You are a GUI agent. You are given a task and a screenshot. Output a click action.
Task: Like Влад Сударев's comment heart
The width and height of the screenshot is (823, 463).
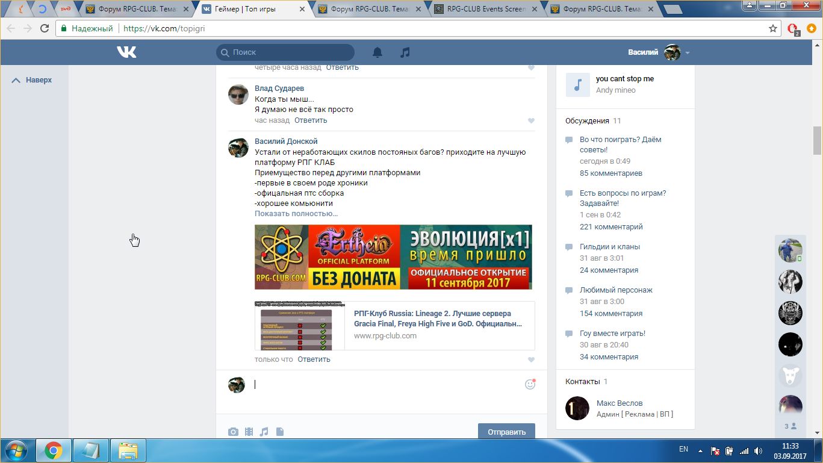(531, 120)
